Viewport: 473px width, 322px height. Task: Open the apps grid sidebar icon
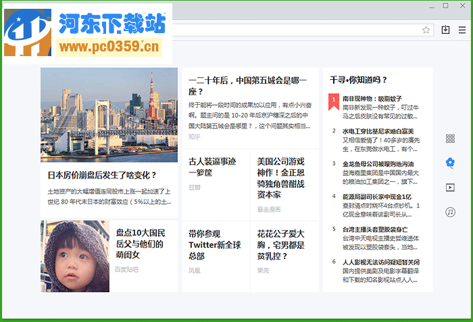[450, 139]
